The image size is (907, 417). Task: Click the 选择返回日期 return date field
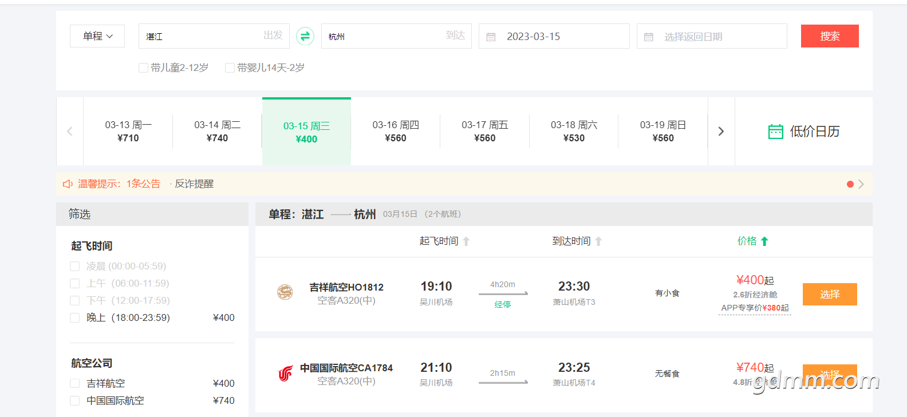coord(712,36)
